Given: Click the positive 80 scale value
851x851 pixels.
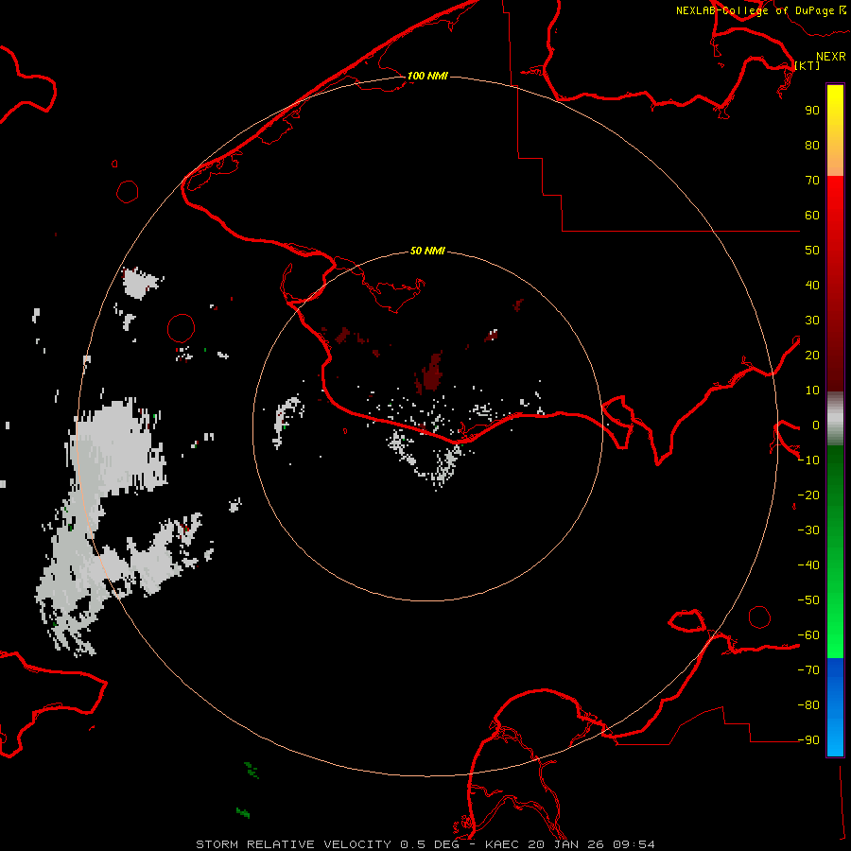Looking at the screenshot, I should 812,146.
